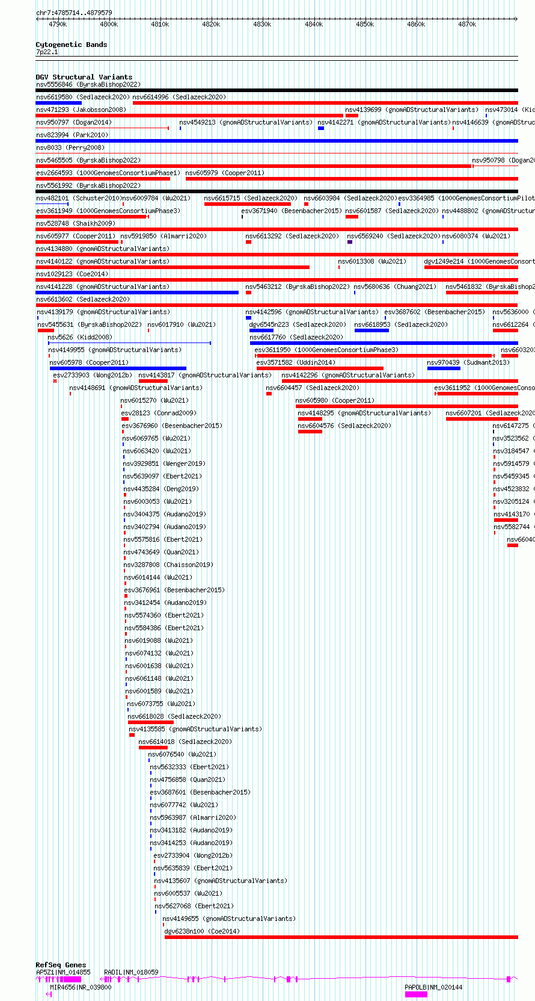
Task: Click the blue bar under nsv6619580
Action: (x=59, y=103)
